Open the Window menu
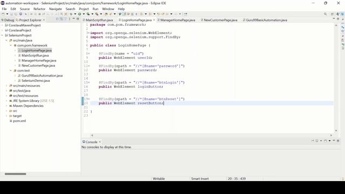This screenshot has height=194, width=345. [108, 9]
